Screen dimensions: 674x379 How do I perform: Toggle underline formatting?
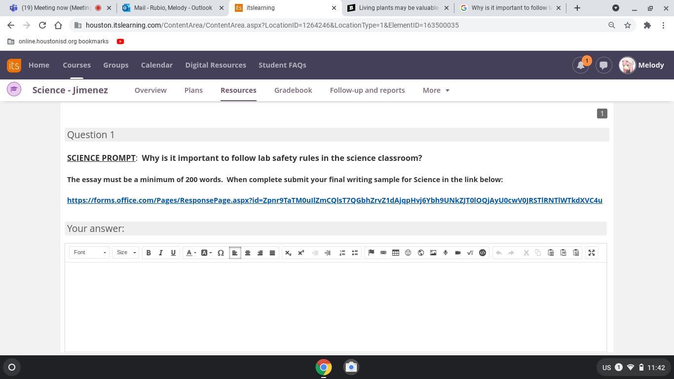click(x=173, y=253)
